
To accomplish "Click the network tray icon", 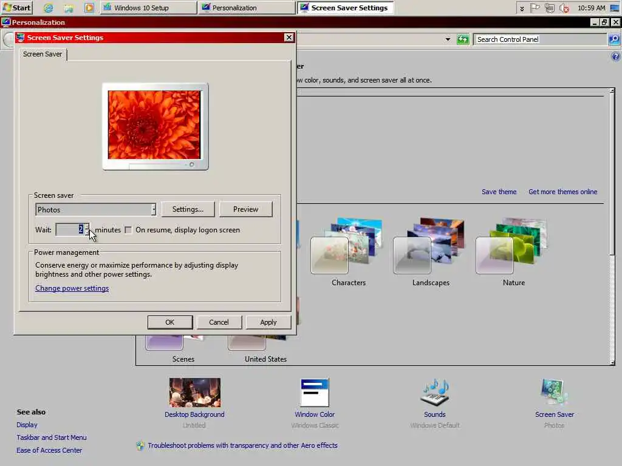I will tap(549, 8).
